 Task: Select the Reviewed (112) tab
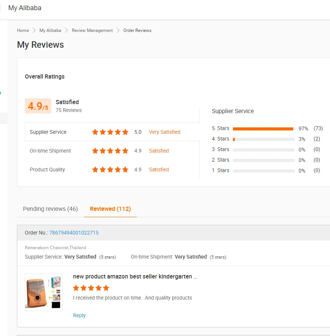coord(110,209)
